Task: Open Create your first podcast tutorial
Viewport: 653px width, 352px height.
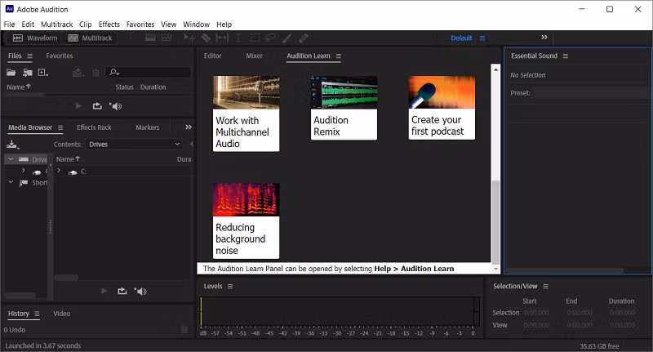Action: (442, 108)
